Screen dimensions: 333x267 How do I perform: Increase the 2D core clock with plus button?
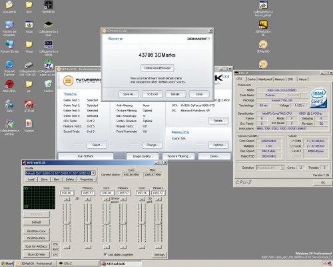coord(67,199)
